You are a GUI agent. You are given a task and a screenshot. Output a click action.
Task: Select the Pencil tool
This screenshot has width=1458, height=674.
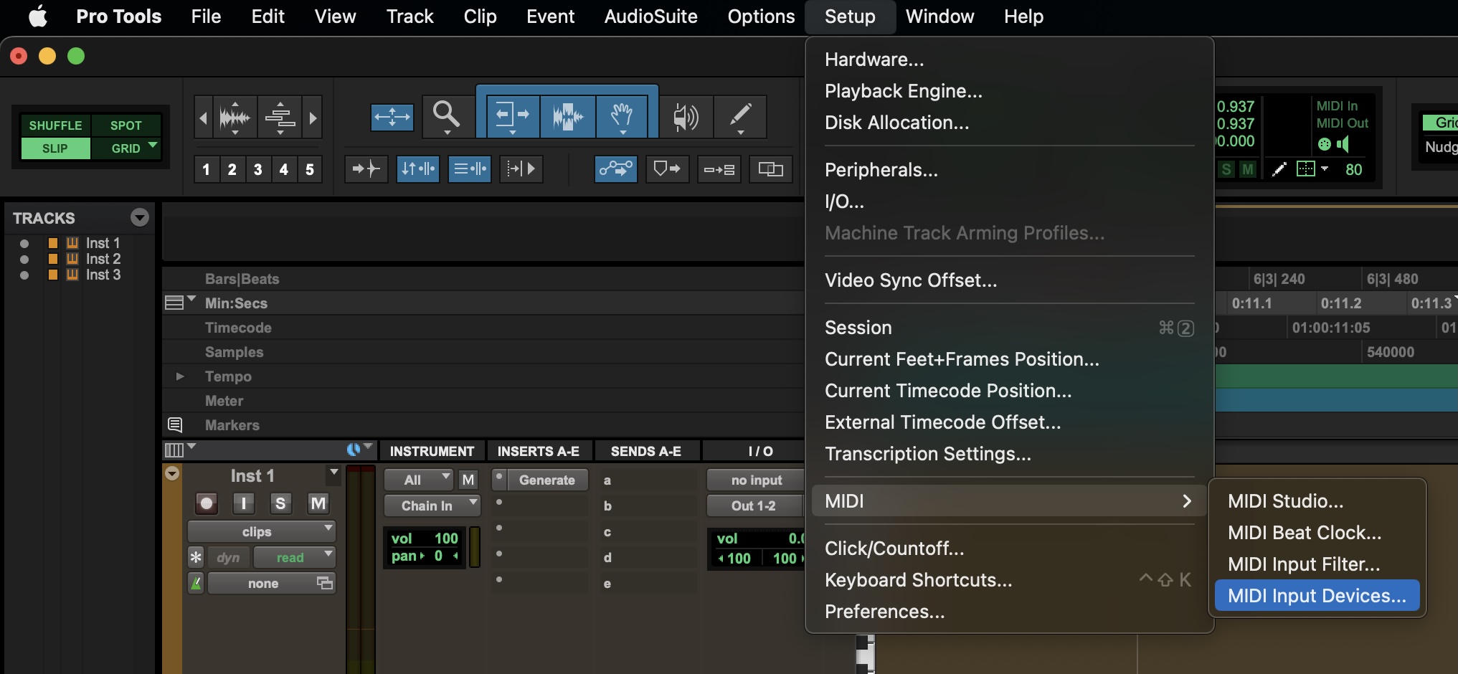739,115
